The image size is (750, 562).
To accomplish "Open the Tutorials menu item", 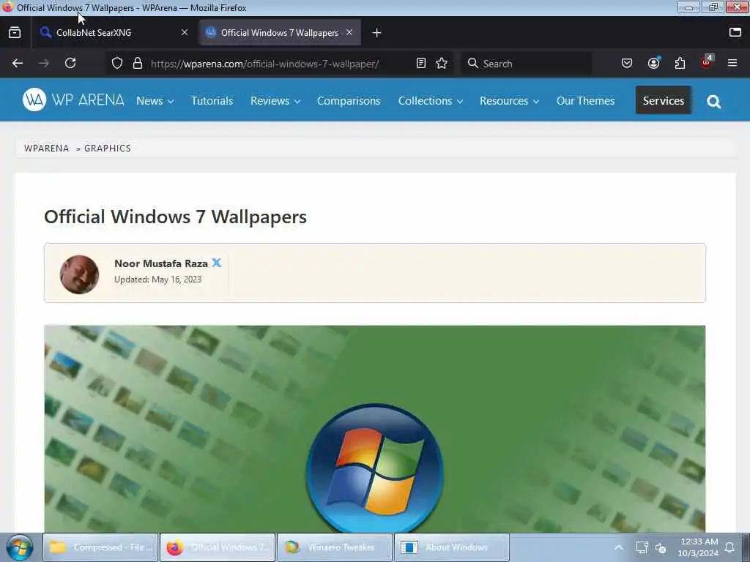I will coord(212,101).
